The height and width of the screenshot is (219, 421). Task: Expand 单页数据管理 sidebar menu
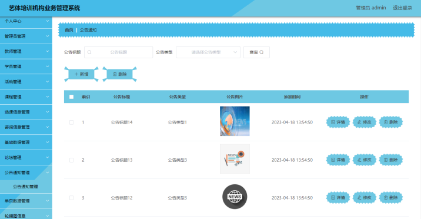click(26, 201)
